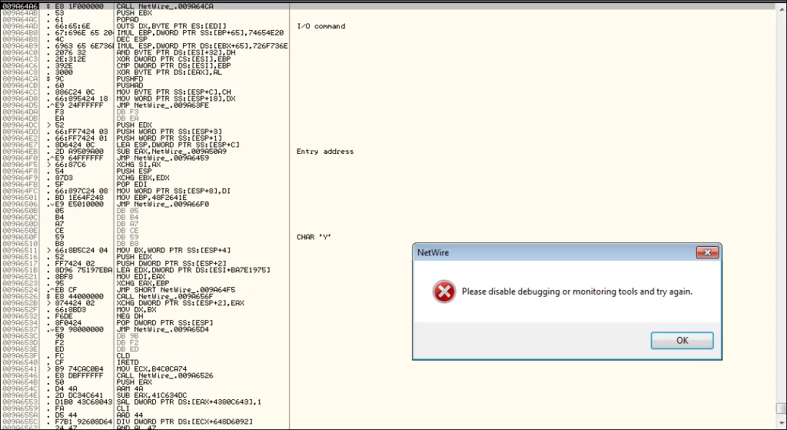Select 'XCHG DWORD PTR SS:[ESP+2],EAX' row
787x430 pixels.
180,303
